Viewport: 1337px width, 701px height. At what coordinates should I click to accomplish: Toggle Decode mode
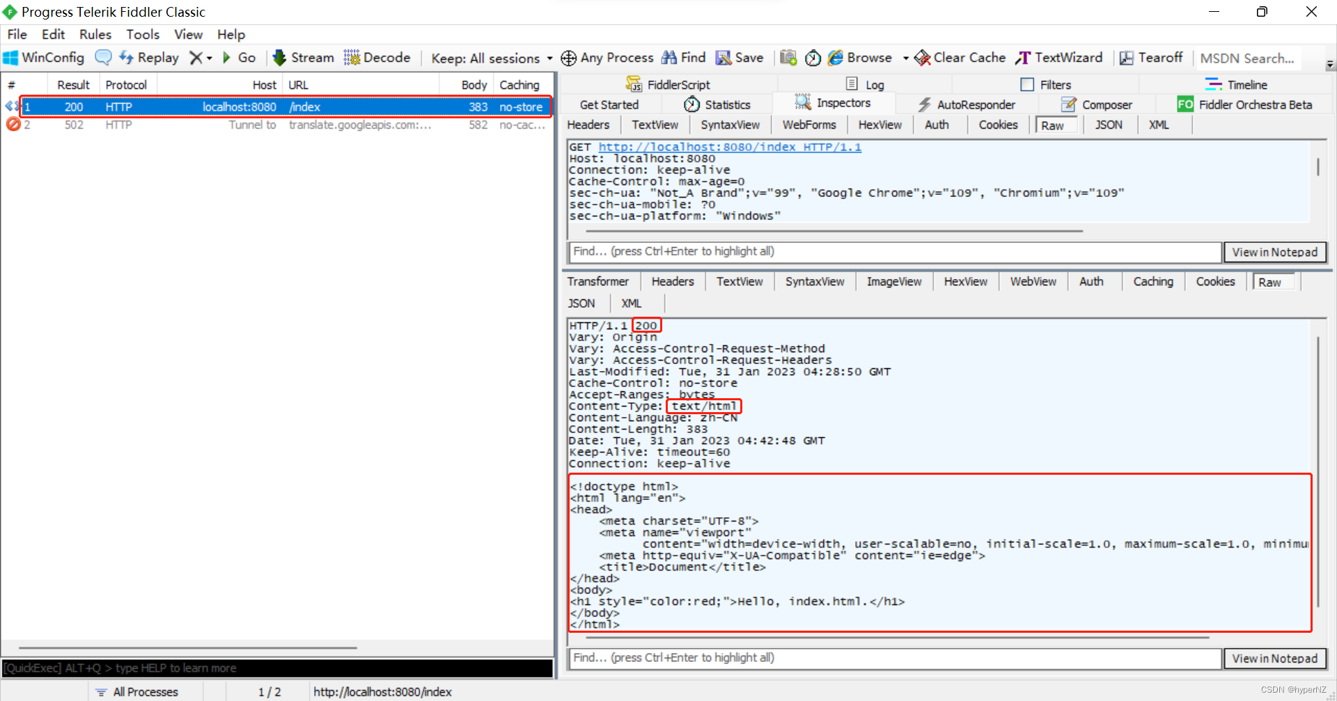[x=377, y=58]
